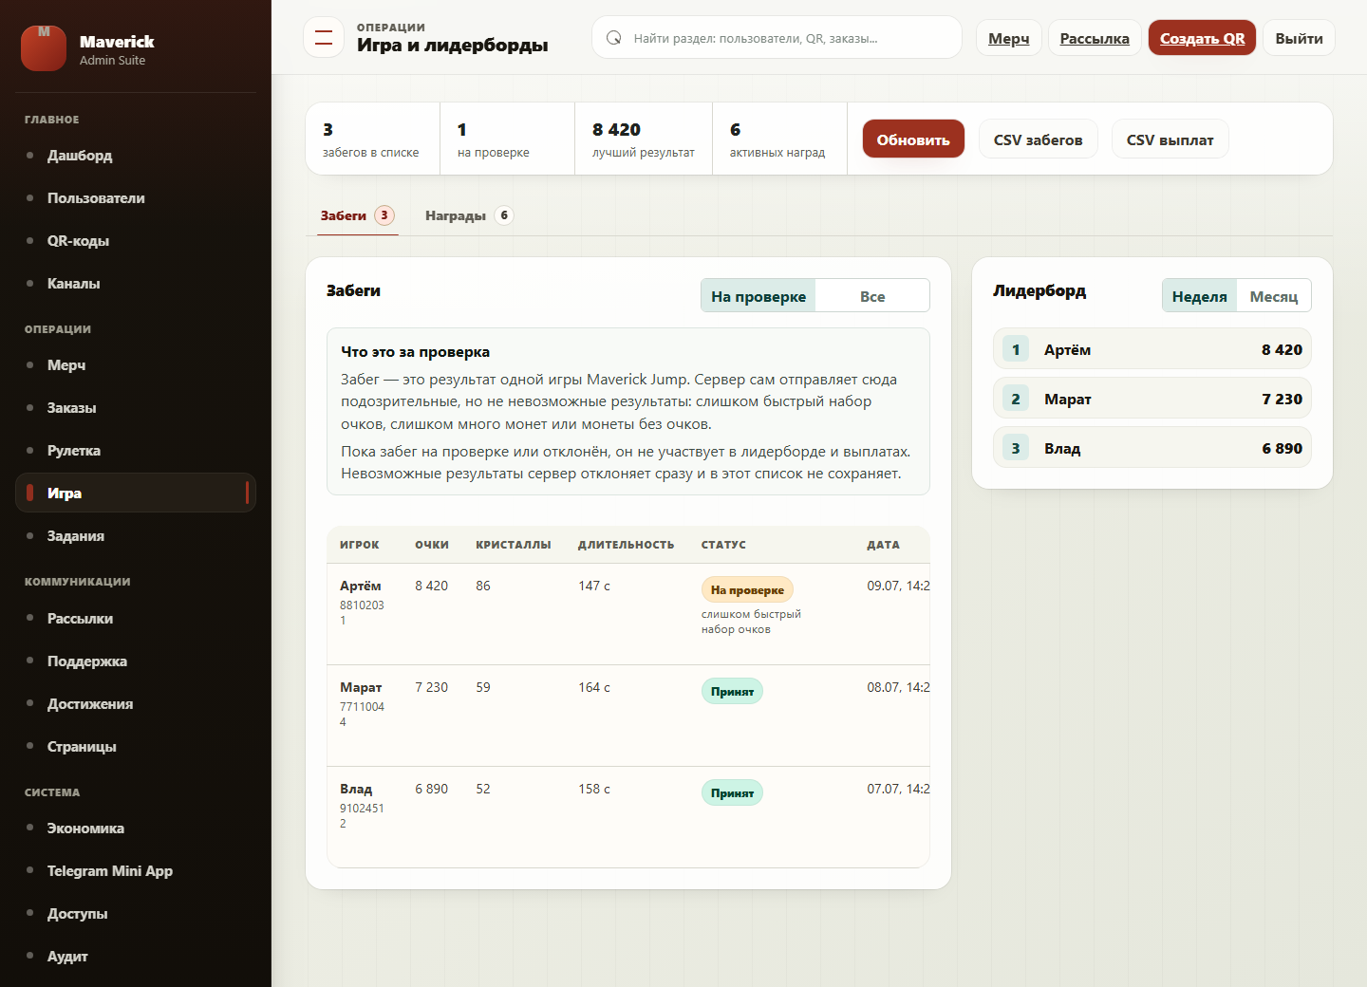Viewport: 1367px width, 987px height.
Task: Select Артём's row in leaderboard
Action: [x=1152, y=349]
